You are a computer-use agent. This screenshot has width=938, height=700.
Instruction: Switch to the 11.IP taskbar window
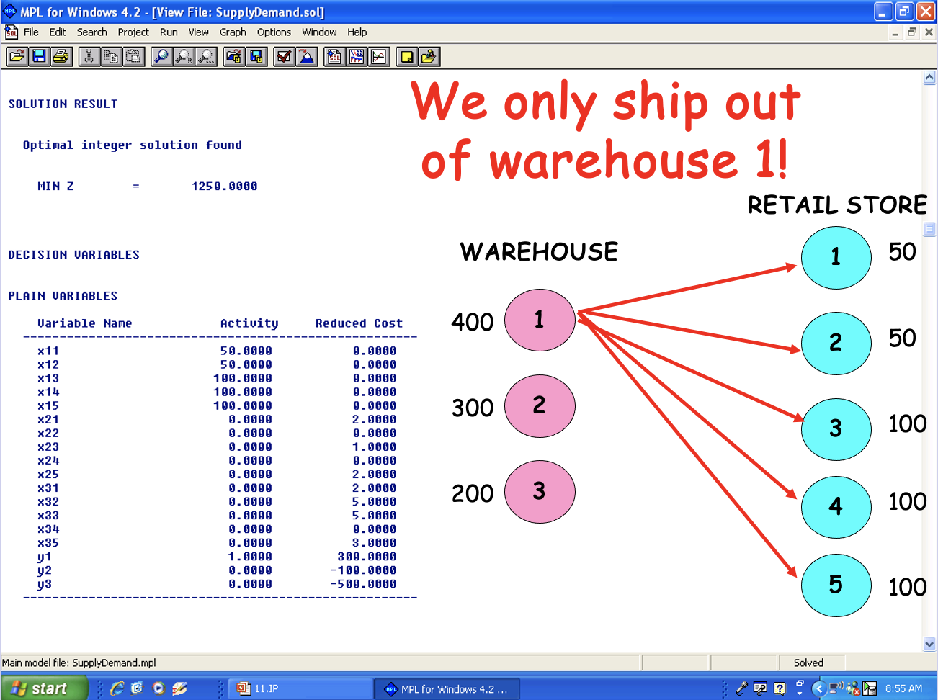click(300, 688)
